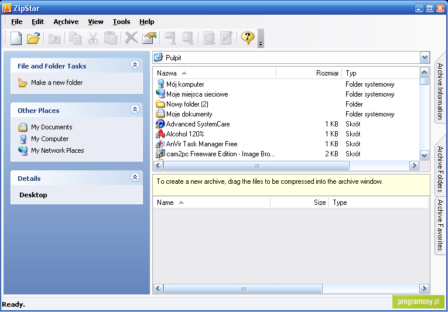This screenshot has width=448, height=312.
Task: Click the second vise toolbar icon
Action: (188, 38)
